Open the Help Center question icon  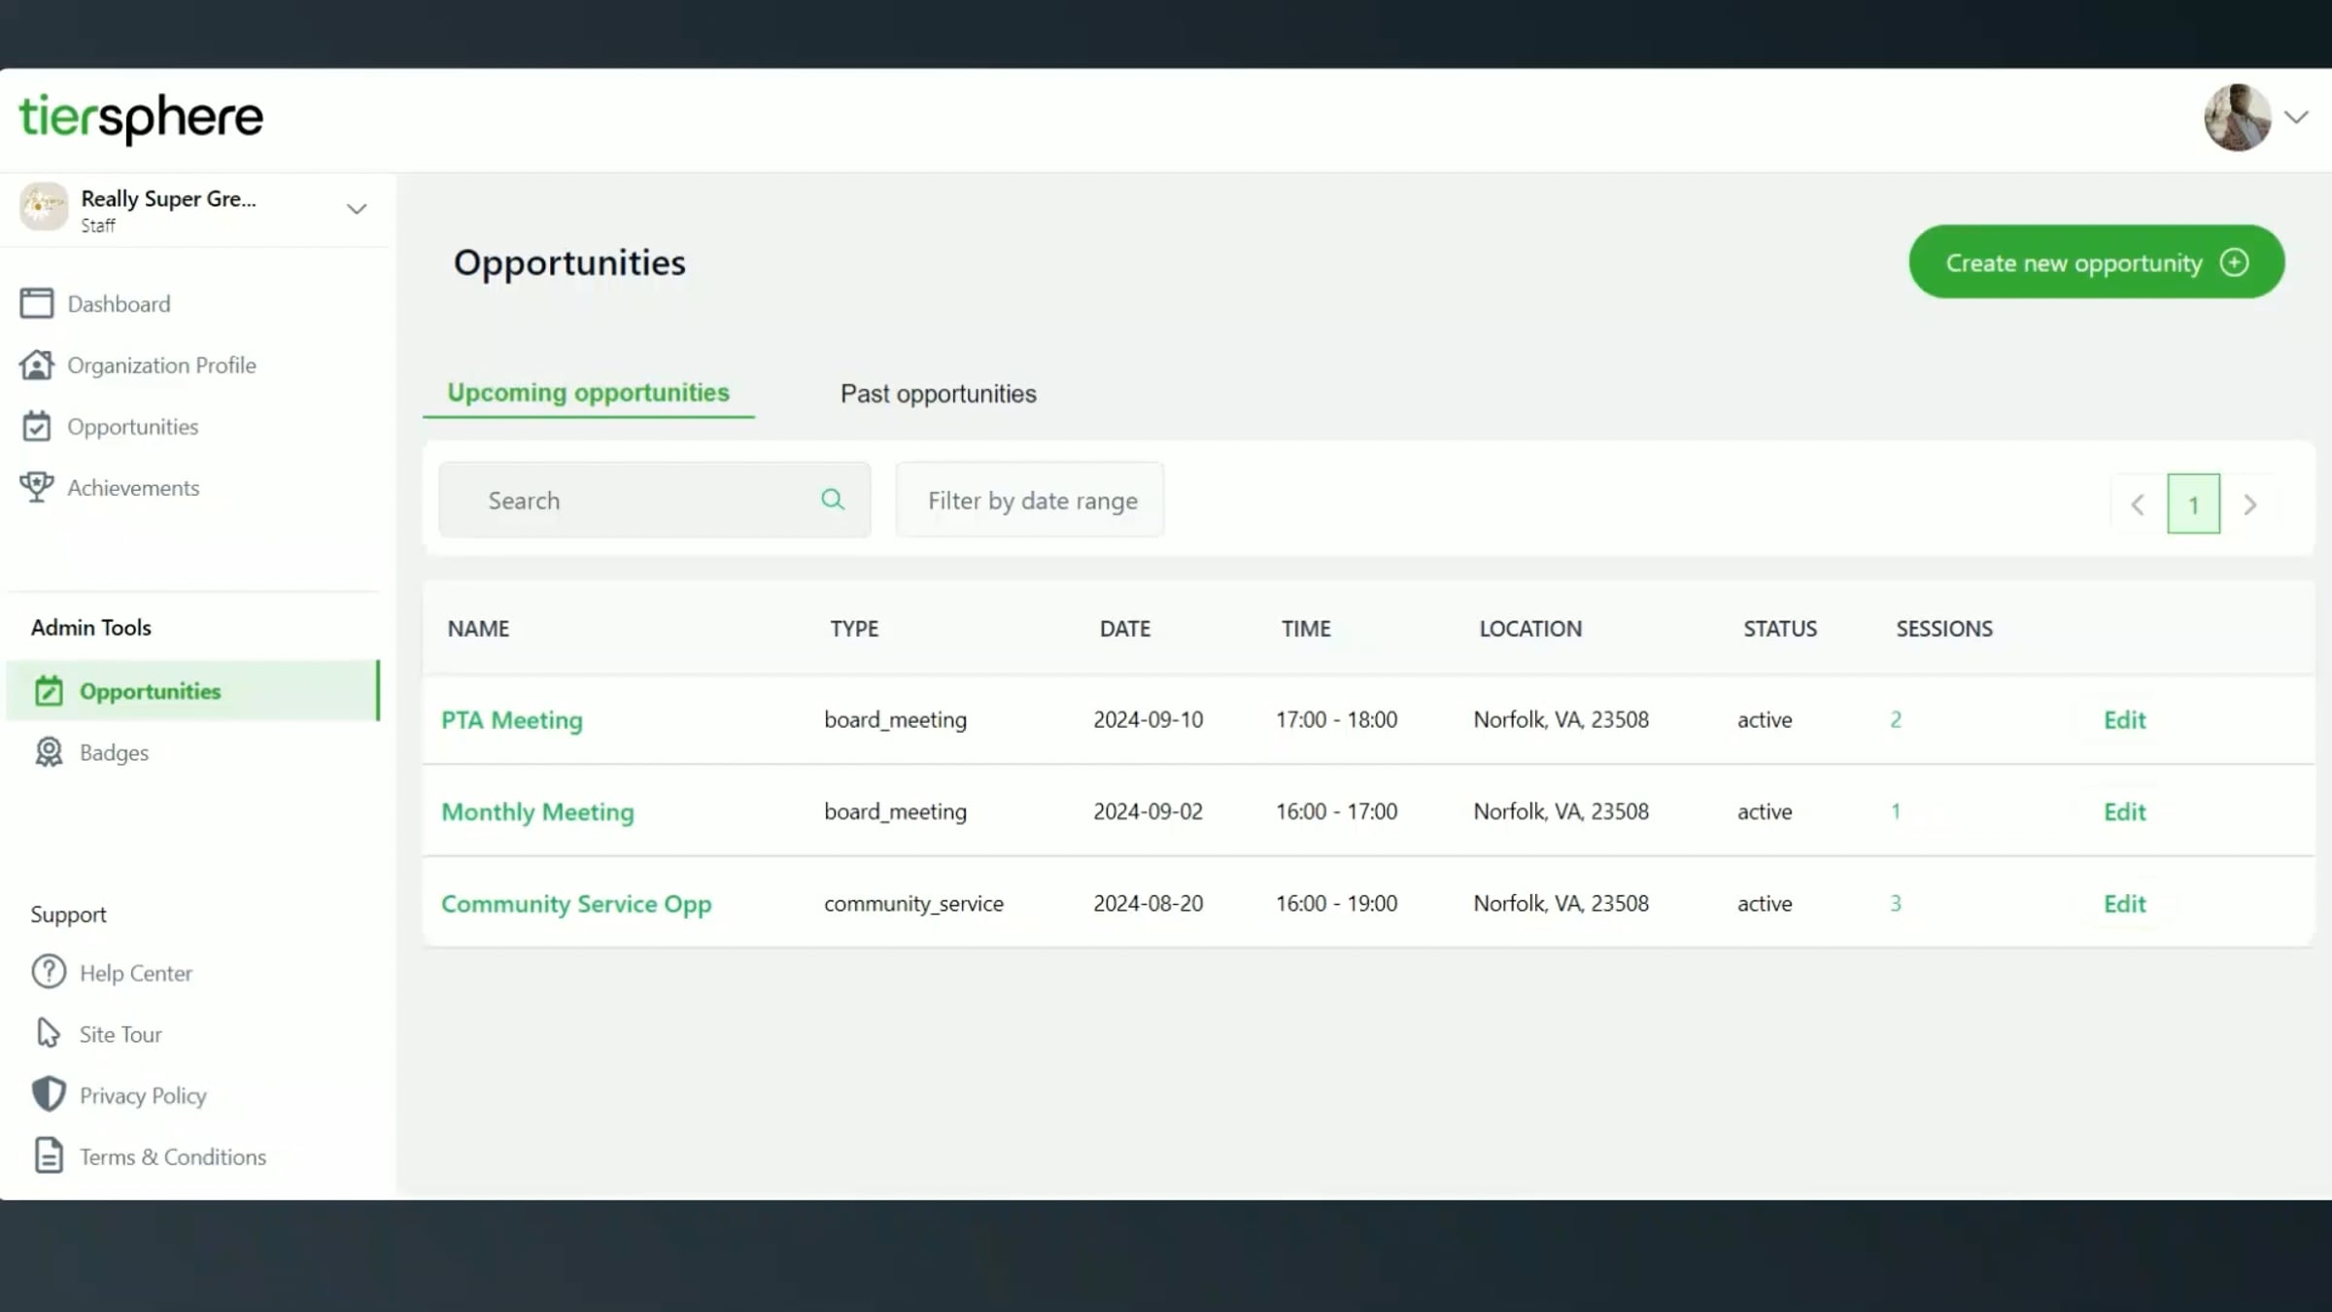point(49,972)
